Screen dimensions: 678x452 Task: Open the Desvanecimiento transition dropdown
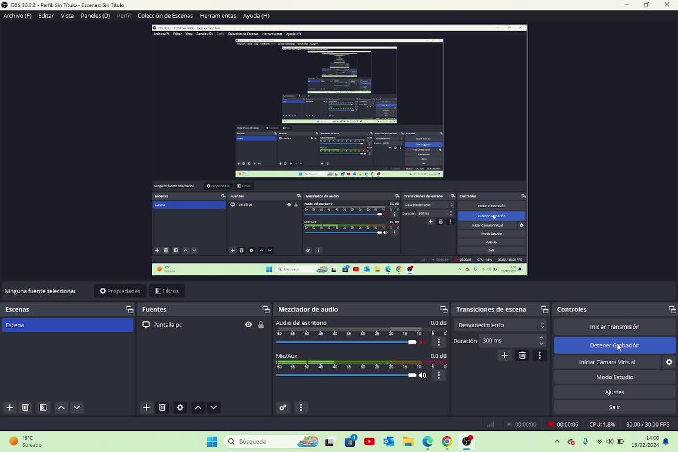tap(500, 325)
